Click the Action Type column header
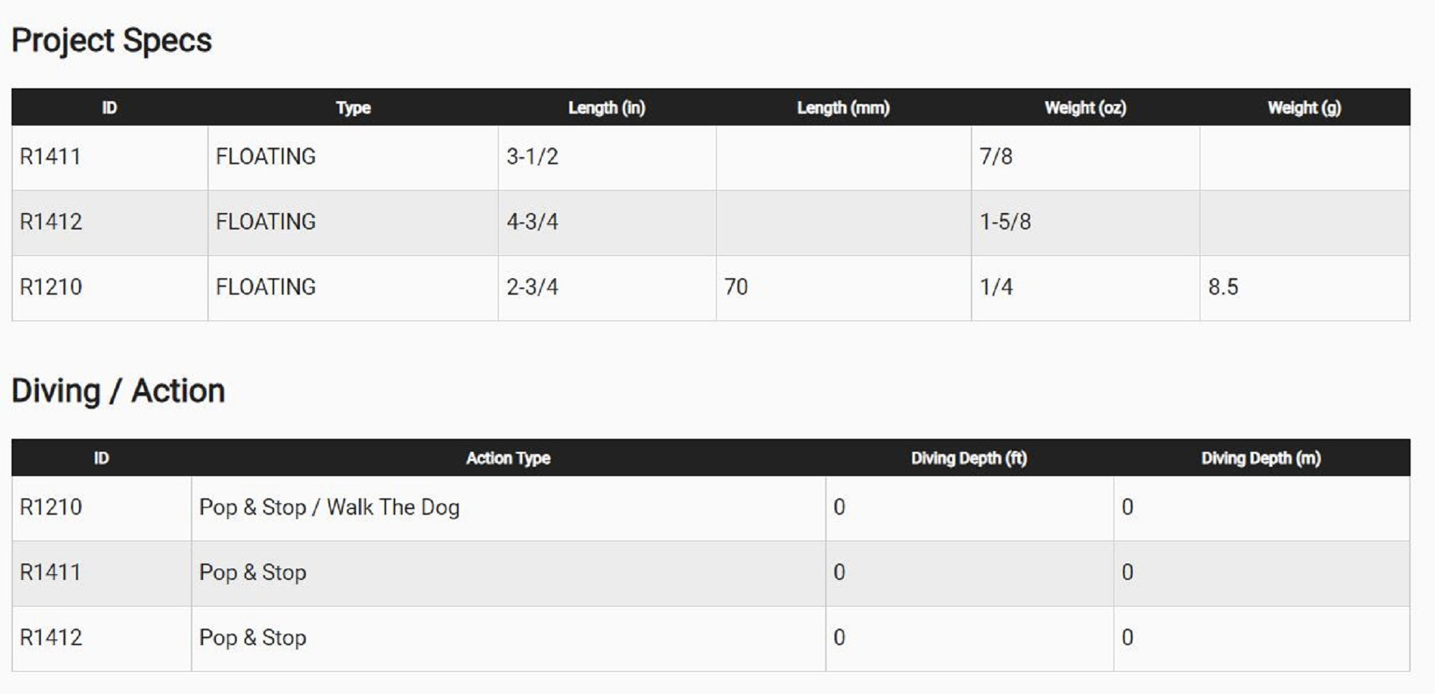Screen dimensions: 1435x694 coord(508,458)
